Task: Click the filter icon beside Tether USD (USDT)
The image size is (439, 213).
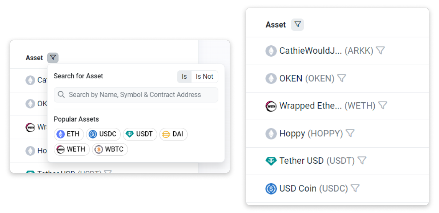Action: (362, 160)
